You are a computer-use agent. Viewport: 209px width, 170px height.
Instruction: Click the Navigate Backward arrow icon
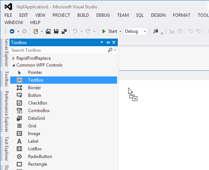click(x=12, y=31)
